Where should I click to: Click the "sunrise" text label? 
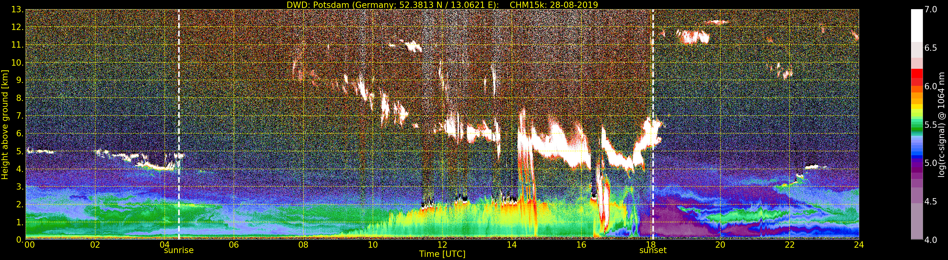[x=178, y=250]
